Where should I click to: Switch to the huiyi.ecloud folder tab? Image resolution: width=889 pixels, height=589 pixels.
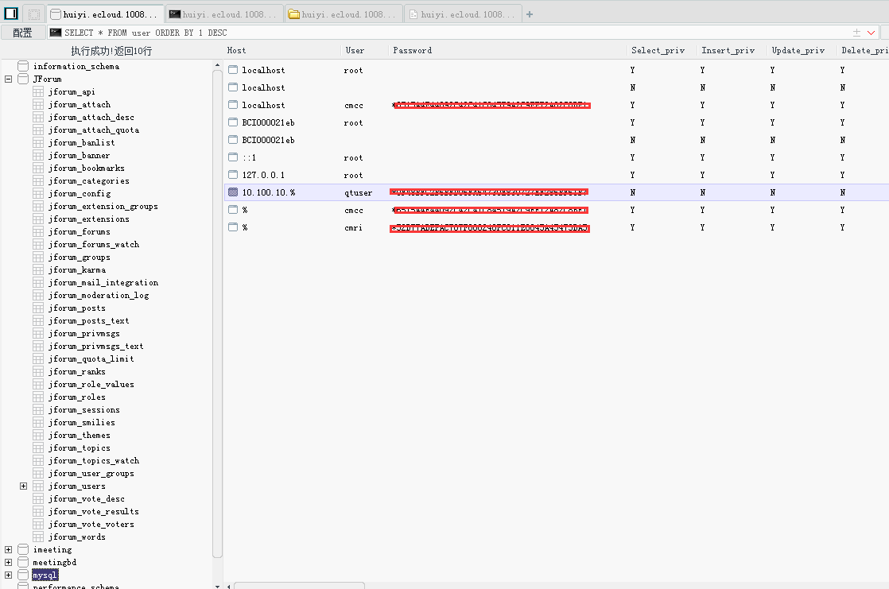[x=344, y=15]
